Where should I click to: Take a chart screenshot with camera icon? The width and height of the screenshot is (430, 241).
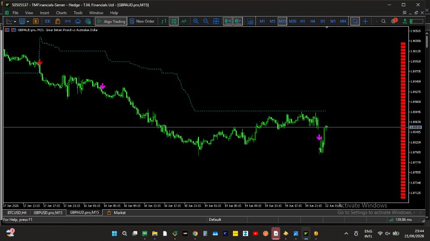click(250, 21)
